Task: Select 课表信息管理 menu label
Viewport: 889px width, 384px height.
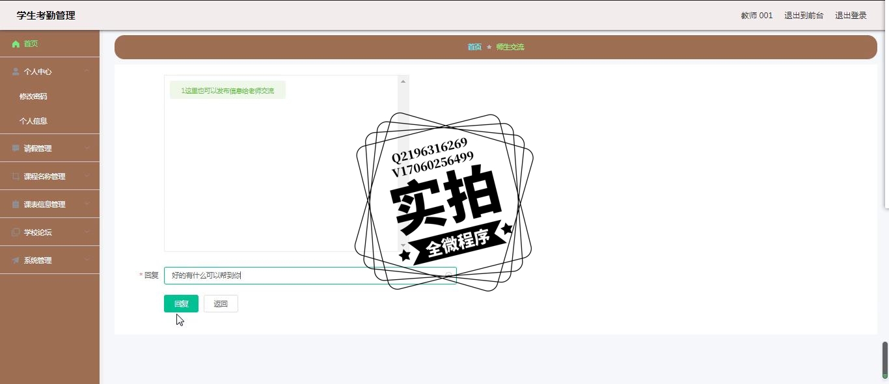Action: click(x=44, y=204)
